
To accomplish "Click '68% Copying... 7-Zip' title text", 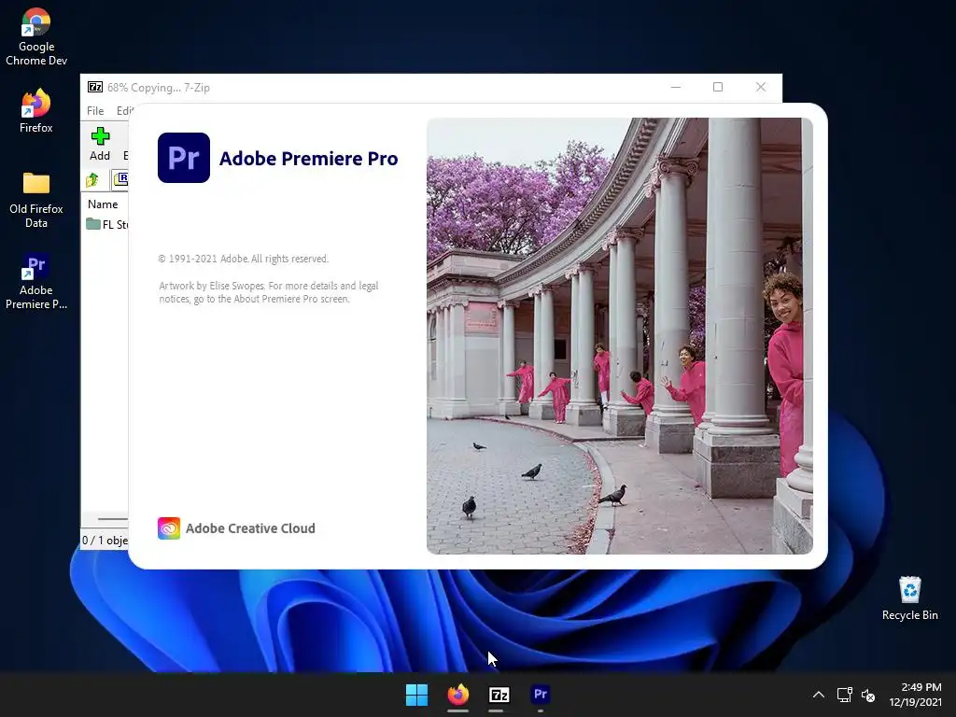I will pos(159,87).
